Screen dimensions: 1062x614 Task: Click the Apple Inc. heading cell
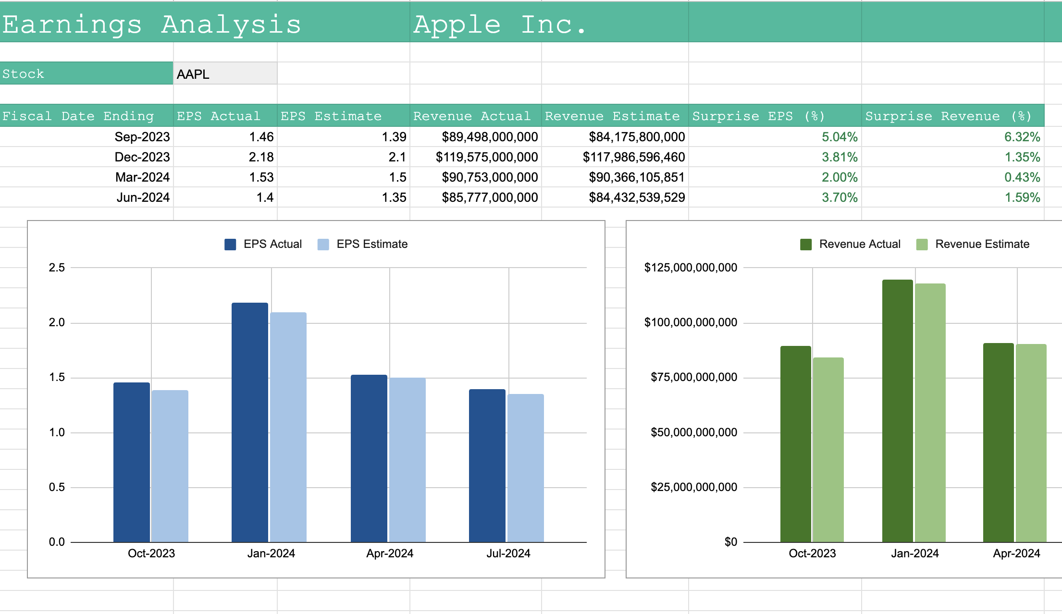pyautogui.click(x=549, y=23)
